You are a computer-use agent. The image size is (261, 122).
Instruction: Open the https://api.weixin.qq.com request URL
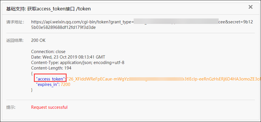coord(82,22)
